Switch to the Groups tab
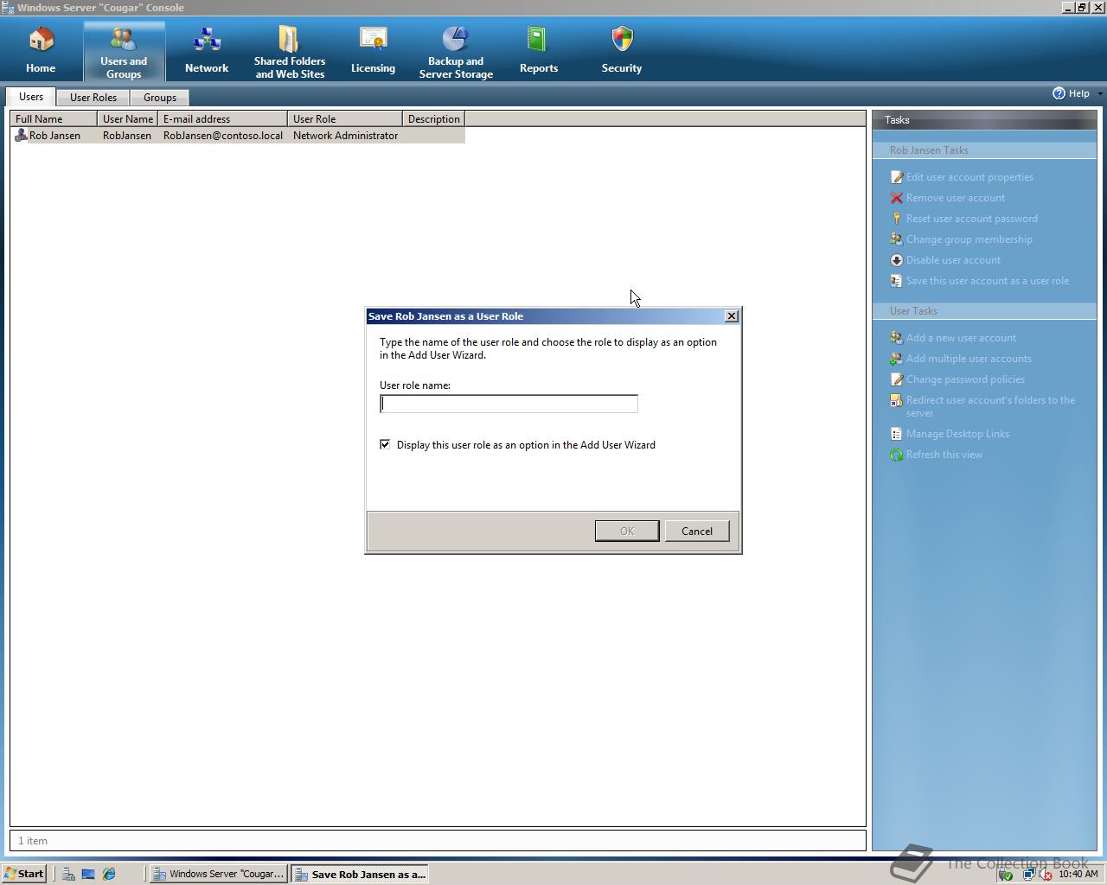Screen dimensions: 1107x885 pos(160,98)
